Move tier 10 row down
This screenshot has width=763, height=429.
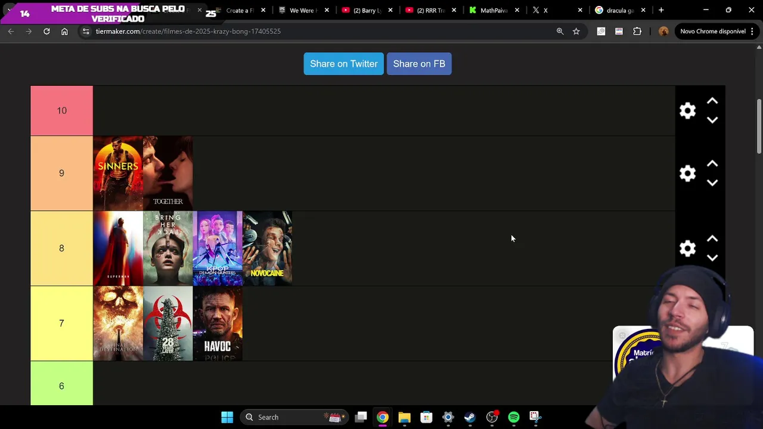(712, 120)
